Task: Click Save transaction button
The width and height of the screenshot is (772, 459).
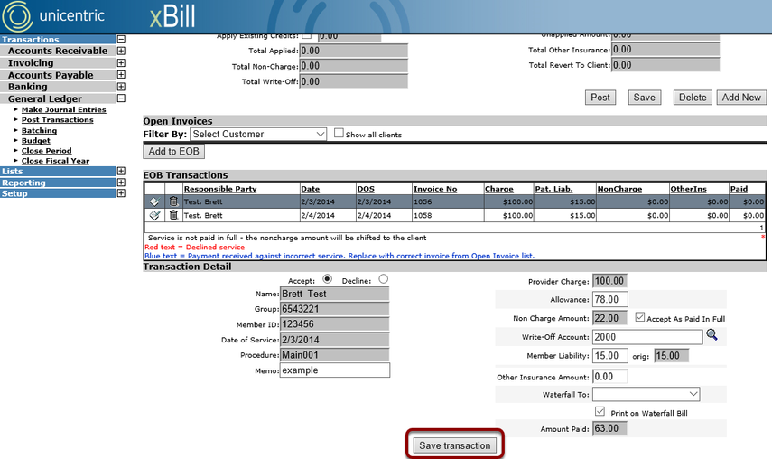Action: pos(454,445)
